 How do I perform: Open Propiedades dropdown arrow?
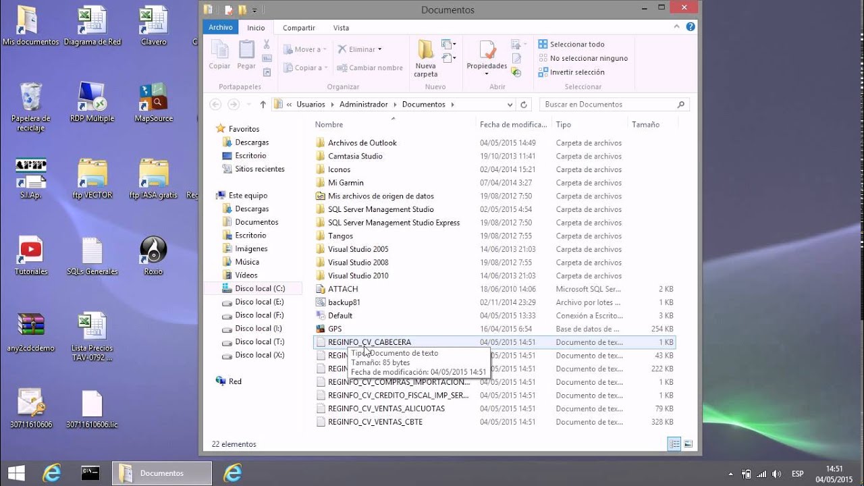(487, 74)
